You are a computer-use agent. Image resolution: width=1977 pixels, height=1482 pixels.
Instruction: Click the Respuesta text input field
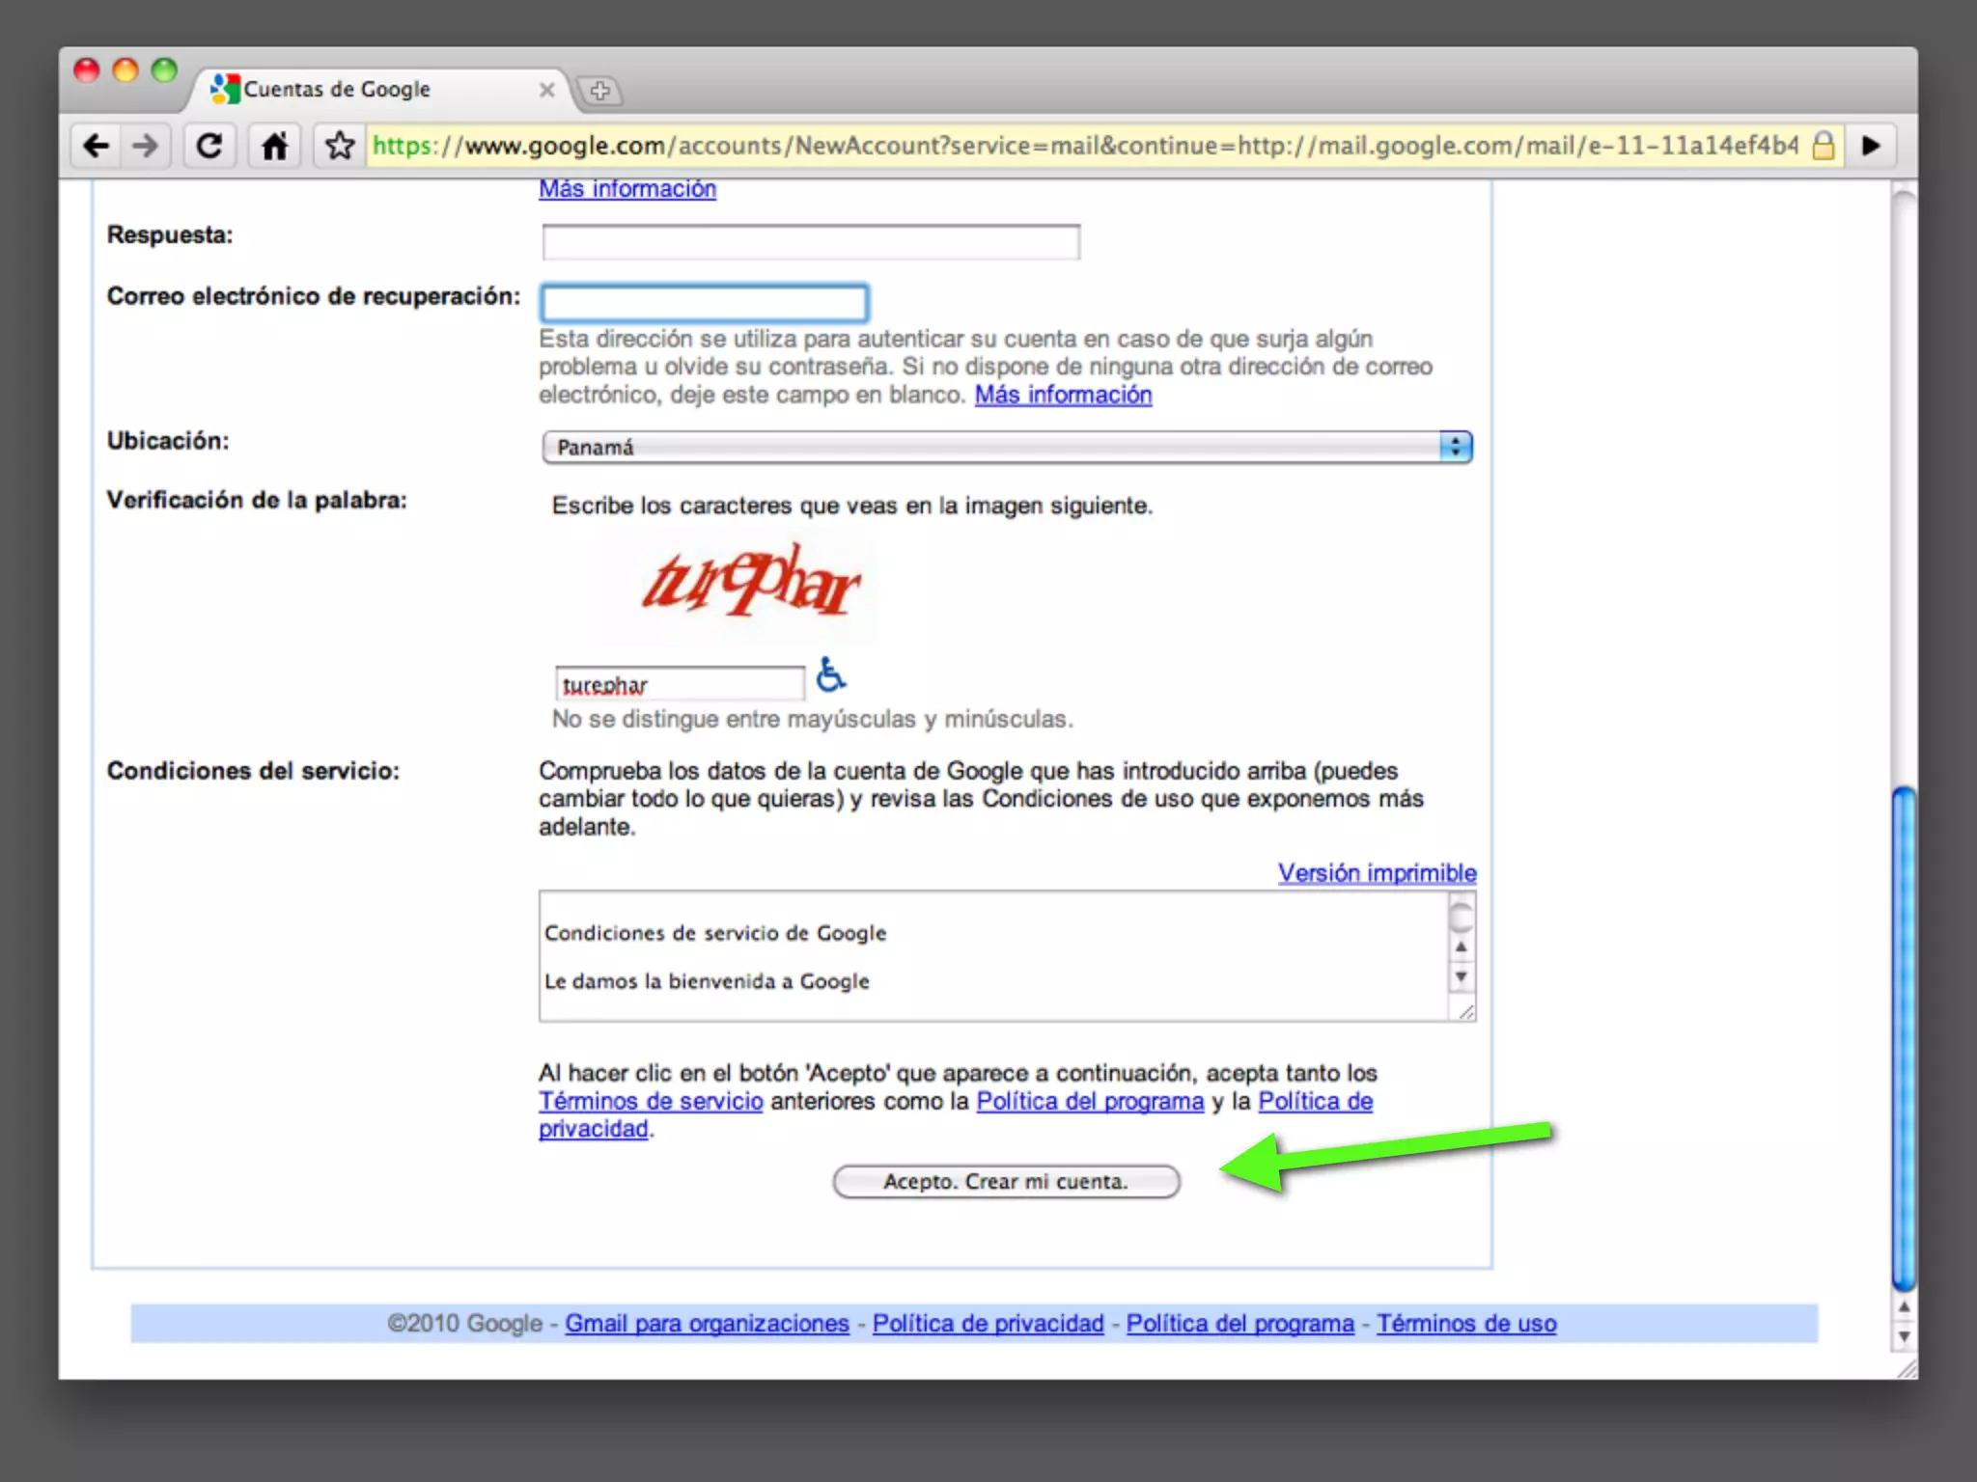[x=811, y=242]
